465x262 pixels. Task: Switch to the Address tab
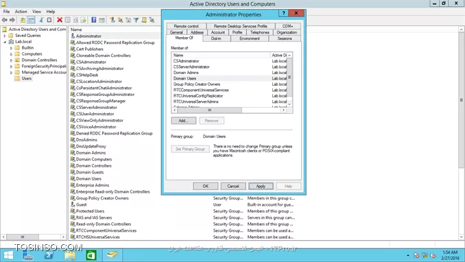tap(197, 32)
